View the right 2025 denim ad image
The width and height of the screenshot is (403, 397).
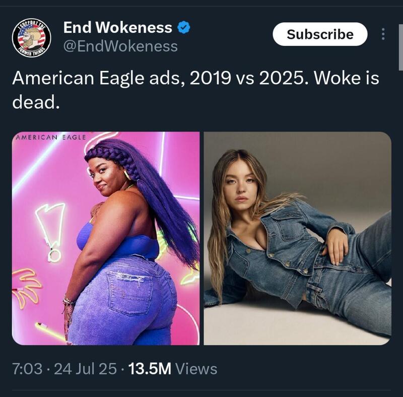[x=298, y=238]
